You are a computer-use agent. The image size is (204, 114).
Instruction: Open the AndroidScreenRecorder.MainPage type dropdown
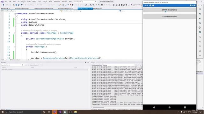(x=90, y=11)
